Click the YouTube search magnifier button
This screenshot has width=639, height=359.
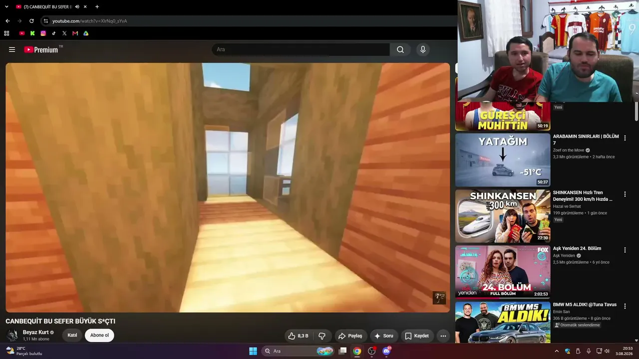400,49
